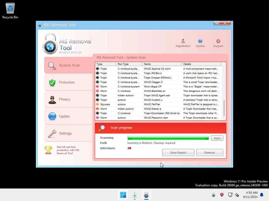Select the Win32.Outsbot.u entry
Screen dimensions: 269x201
click(158, 100)
